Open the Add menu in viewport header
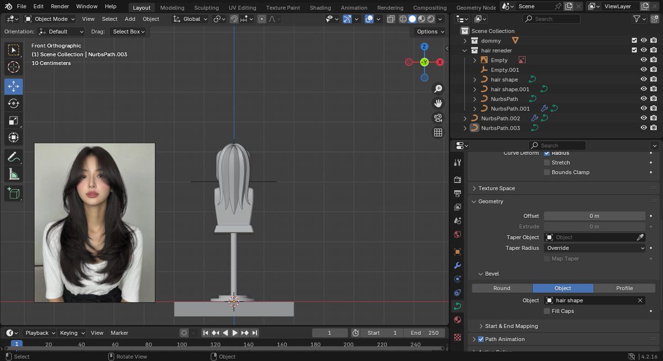663x361 pixels. pos(130,19)
